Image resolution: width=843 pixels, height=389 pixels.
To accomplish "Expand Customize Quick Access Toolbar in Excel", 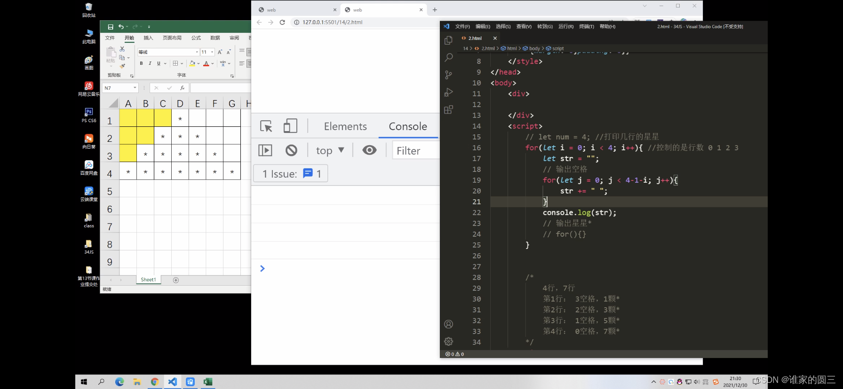I will click(149, 27).
